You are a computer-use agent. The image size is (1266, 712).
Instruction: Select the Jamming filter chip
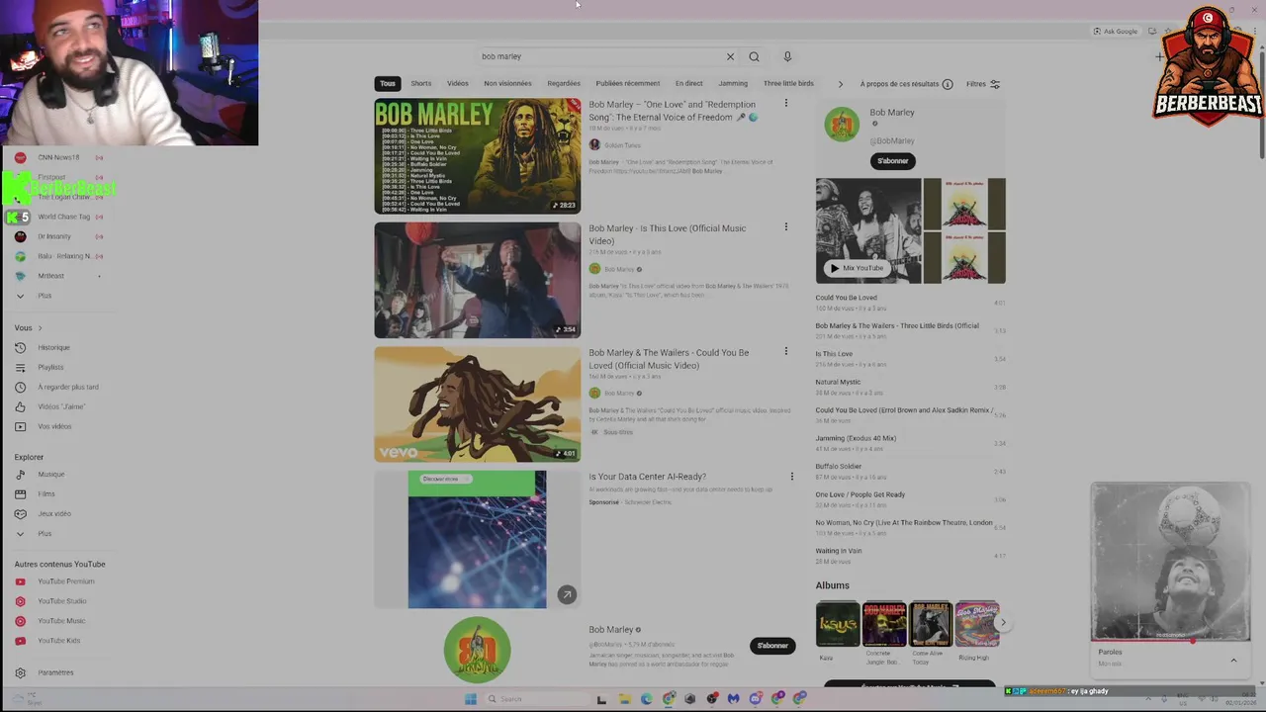click(x=733, y=84)
